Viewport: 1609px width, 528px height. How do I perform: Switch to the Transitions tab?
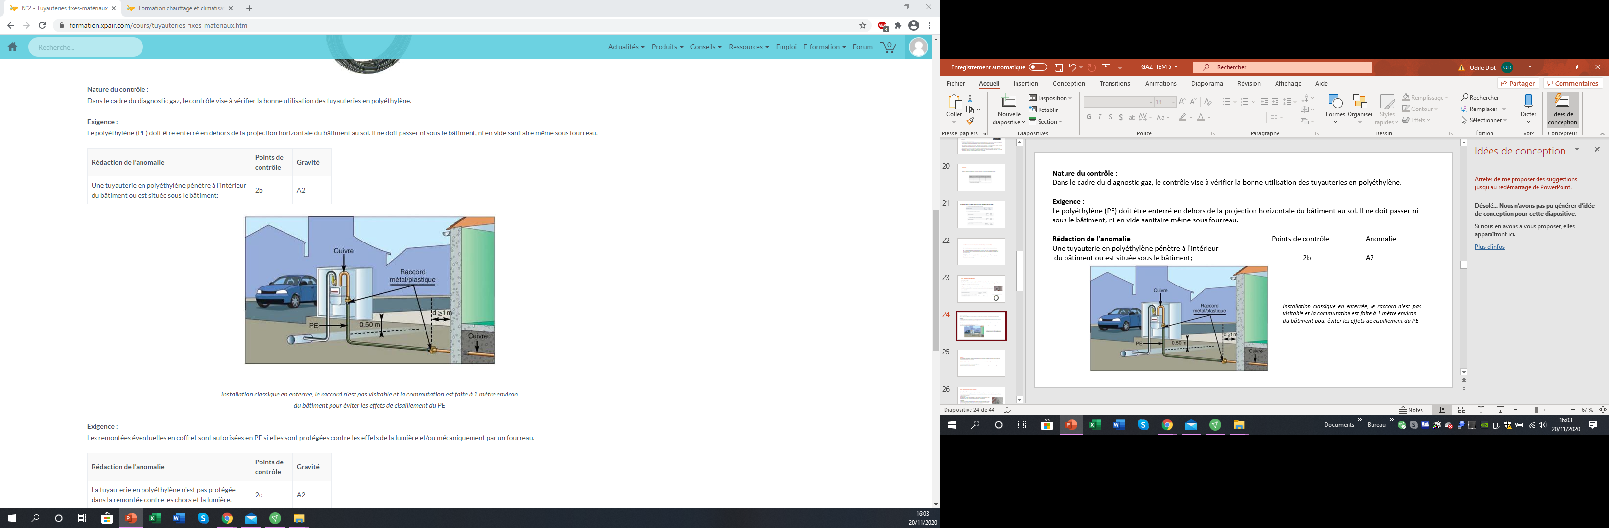point(1115,84)
